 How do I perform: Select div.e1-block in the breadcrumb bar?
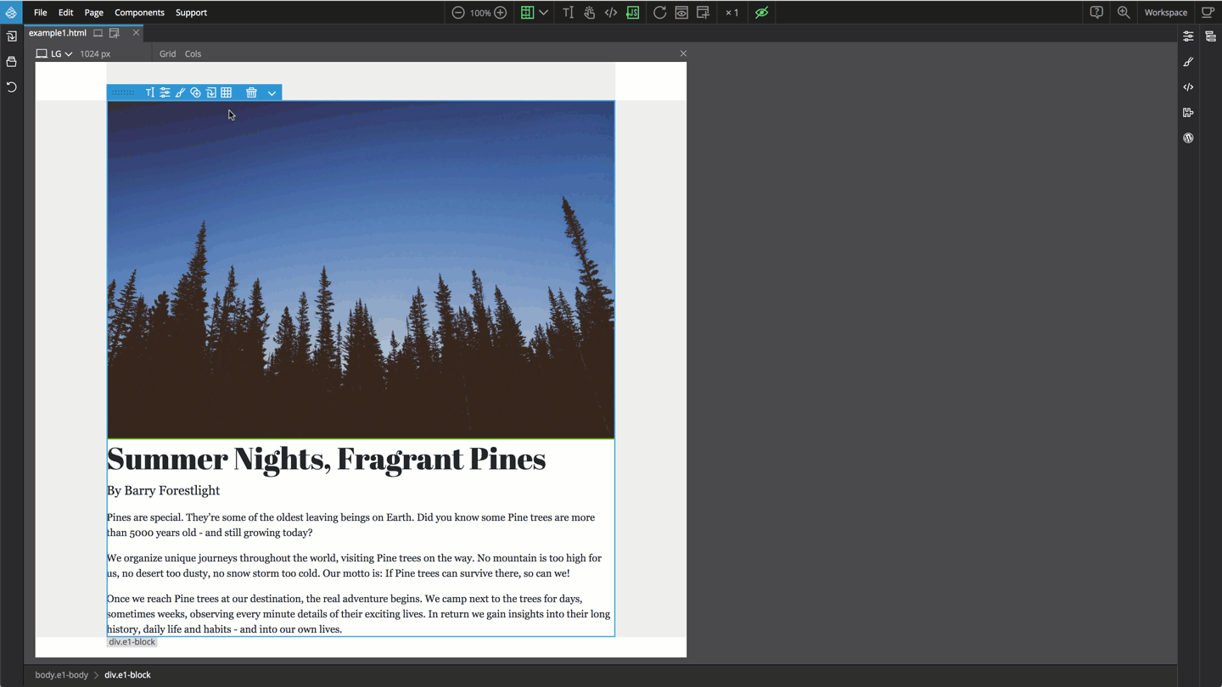127,674
